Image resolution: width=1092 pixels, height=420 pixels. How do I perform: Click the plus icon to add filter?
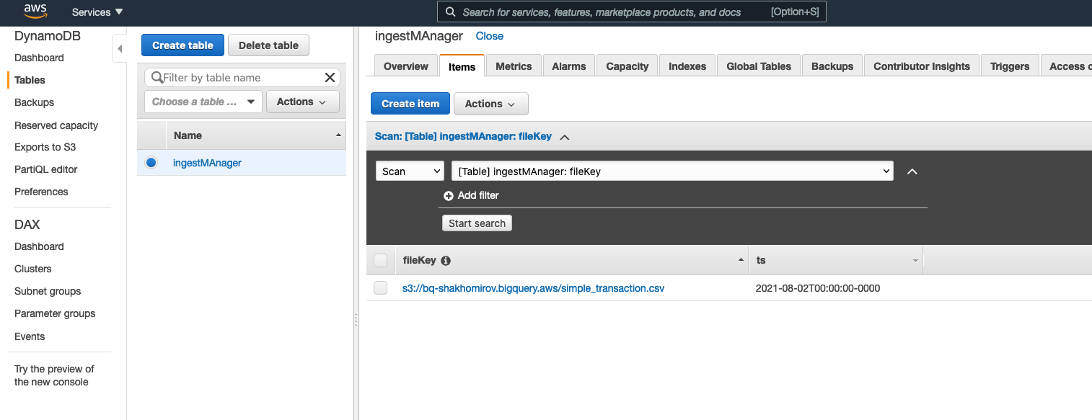[449, 196]
